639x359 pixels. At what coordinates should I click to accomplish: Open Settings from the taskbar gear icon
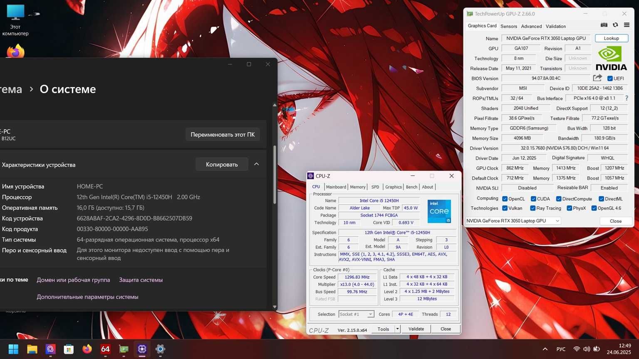[160, 349]
